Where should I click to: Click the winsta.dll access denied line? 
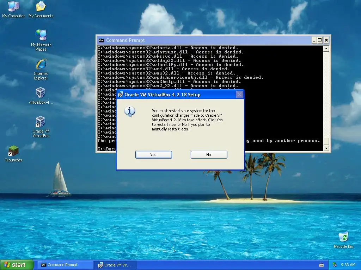click(x=168, y=48)
